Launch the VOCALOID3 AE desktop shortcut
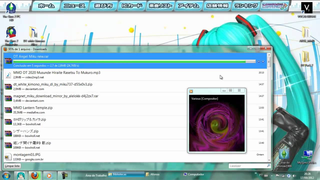Viewport: 320px width, 180px height. (x=306, y=10)
